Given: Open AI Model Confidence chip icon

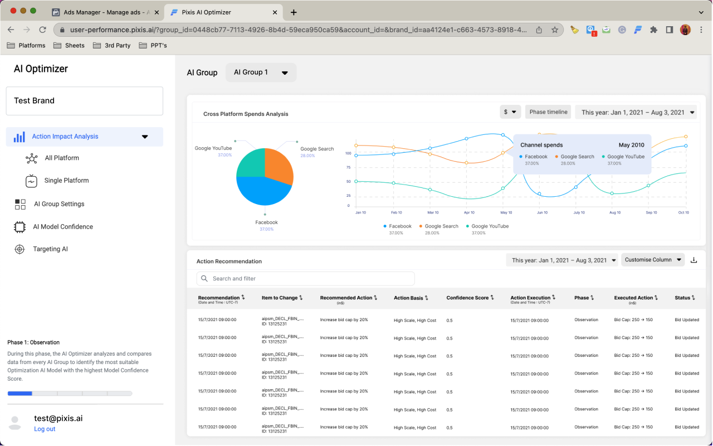Looking at the screenshot, I should 20,227.
